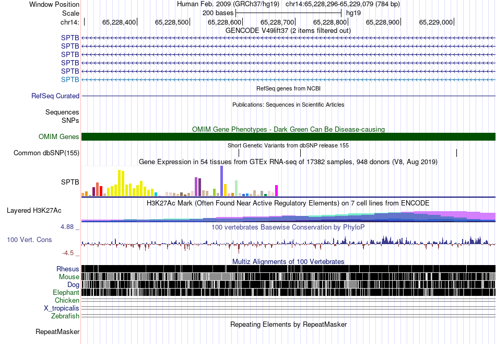Select the Elephant alignment row label
This screenshot has height=344, width=496.
point(66,293)
